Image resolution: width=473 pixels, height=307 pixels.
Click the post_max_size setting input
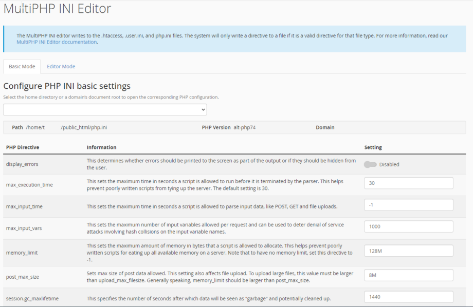tap(408, 275)
